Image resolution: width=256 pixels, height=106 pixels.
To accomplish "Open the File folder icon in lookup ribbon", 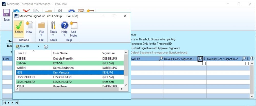I will tap(41, 26).
